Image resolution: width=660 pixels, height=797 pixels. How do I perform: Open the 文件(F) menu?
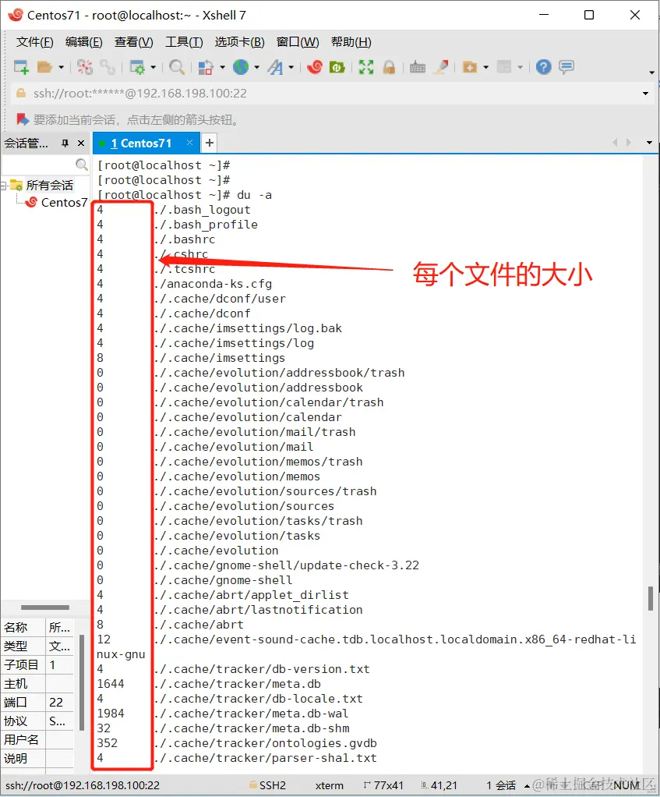pos(34,42)
